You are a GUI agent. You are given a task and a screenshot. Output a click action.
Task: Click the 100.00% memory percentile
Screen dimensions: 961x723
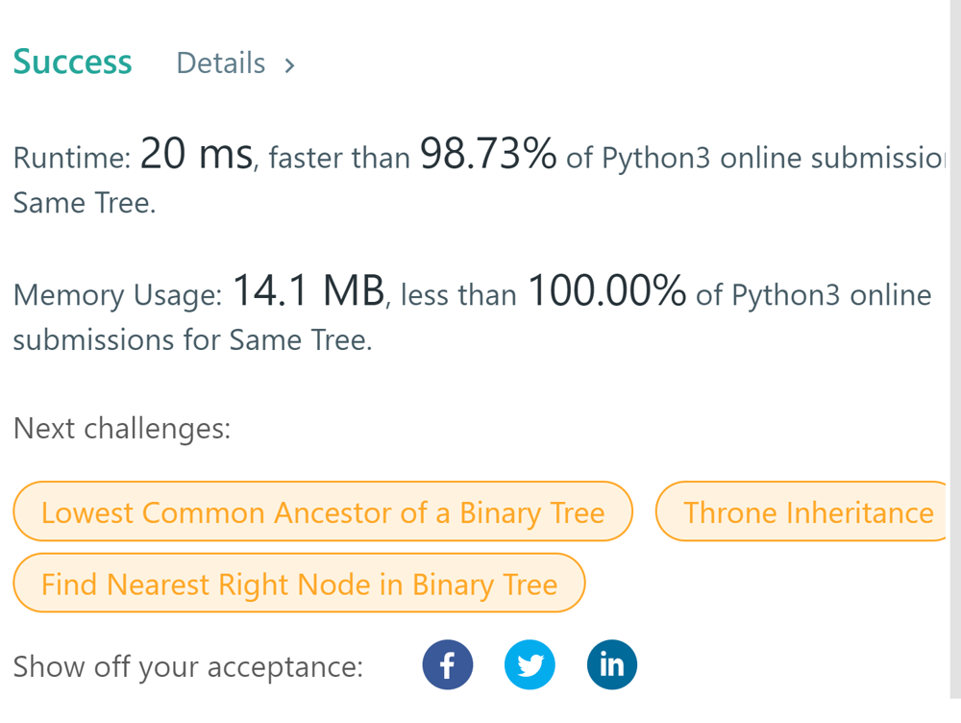606,291
